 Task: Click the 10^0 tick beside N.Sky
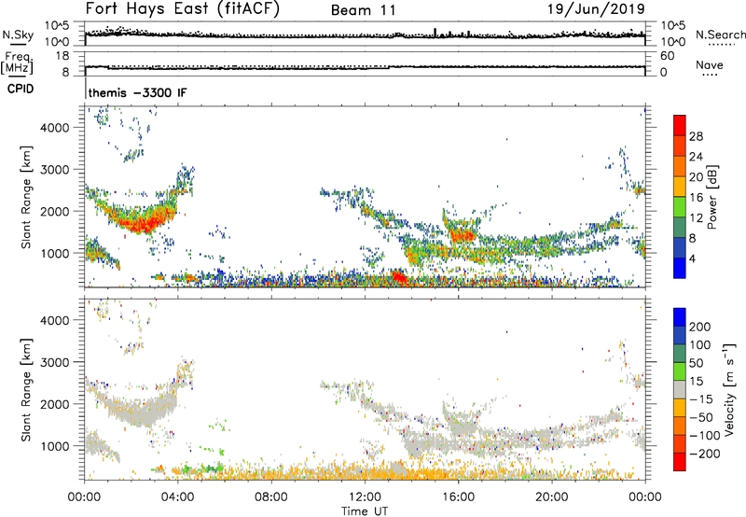(57, 42)
